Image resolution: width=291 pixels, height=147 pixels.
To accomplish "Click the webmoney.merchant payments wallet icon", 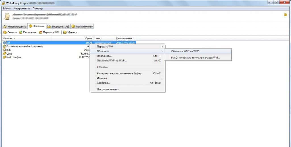I will (5, 46).
